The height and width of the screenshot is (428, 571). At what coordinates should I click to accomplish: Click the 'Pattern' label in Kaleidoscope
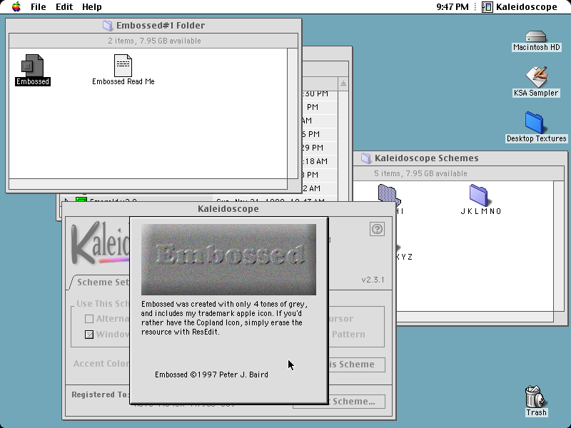348,334
